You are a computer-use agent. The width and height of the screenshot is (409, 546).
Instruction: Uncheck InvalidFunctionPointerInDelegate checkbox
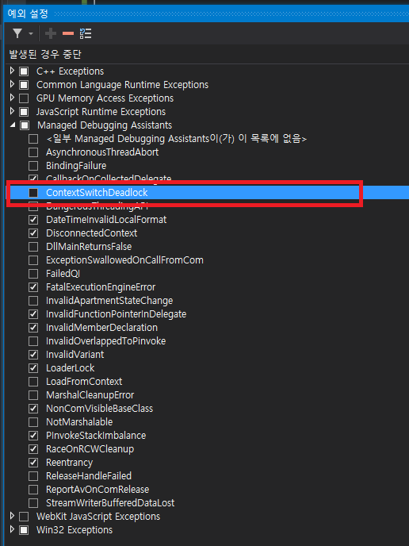[x=33, y=314]
